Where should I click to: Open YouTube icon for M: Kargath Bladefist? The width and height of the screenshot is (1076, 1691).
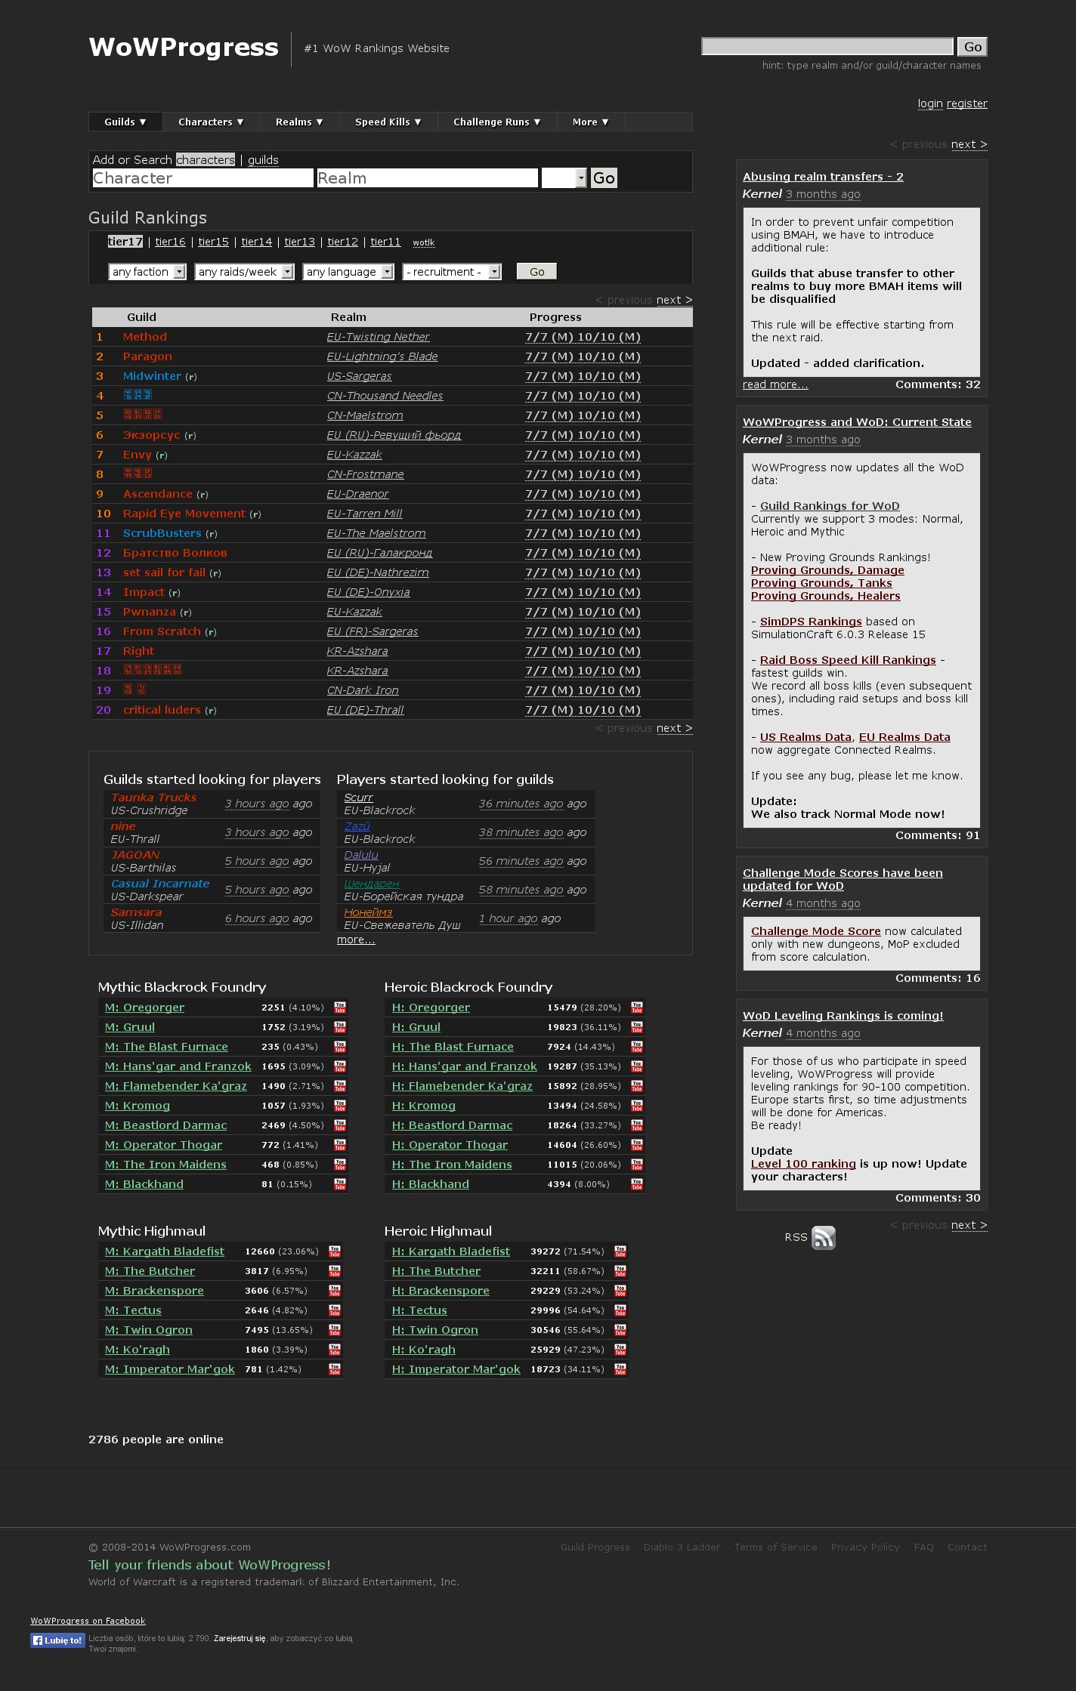pyautogui.click(x=335, y=1251)
